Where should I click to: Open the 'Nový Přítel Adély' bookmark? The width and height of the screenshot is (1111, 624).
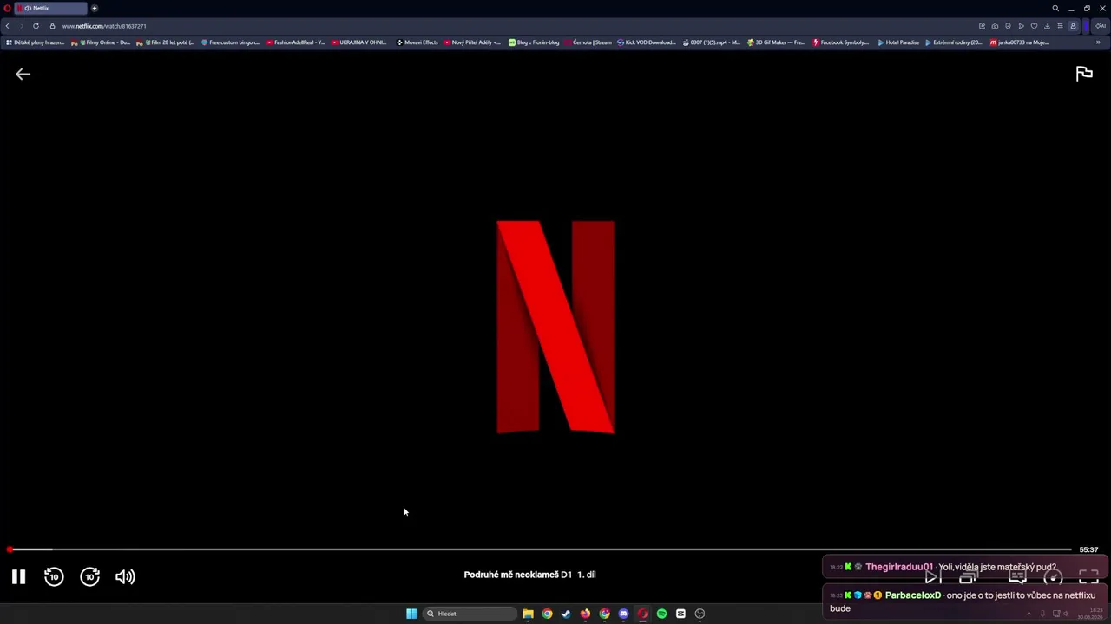[473, 42]
